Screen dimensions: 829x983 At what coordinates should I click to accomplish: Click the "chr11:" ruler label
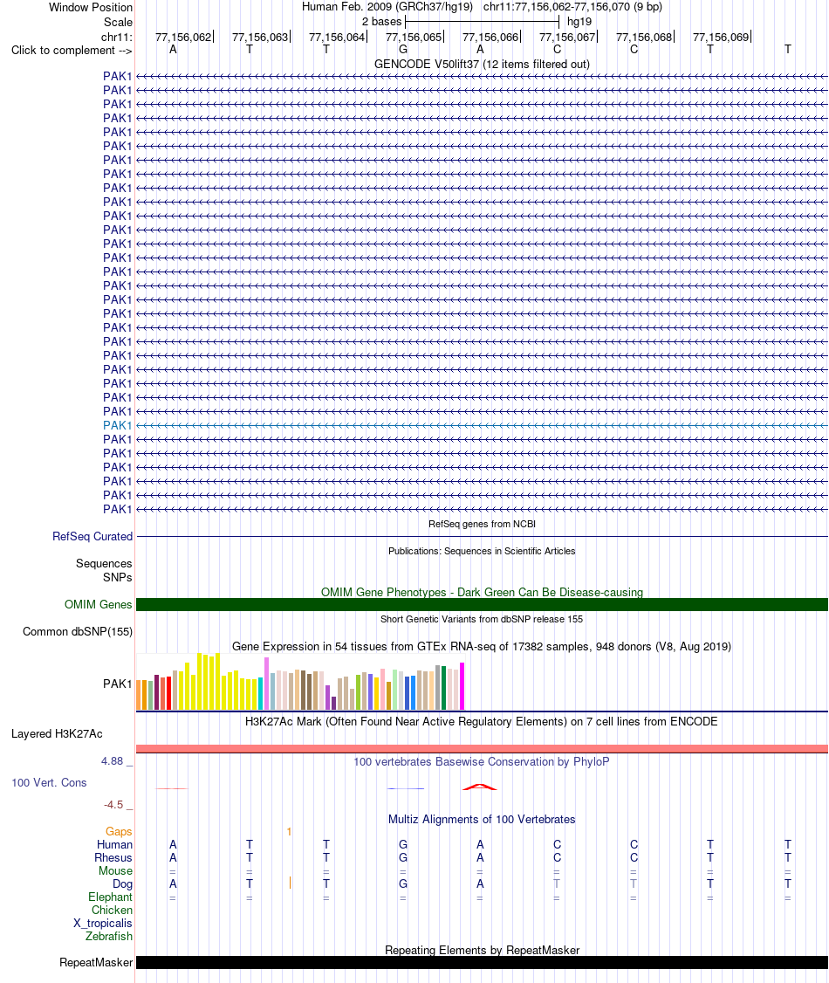(117, 37)
